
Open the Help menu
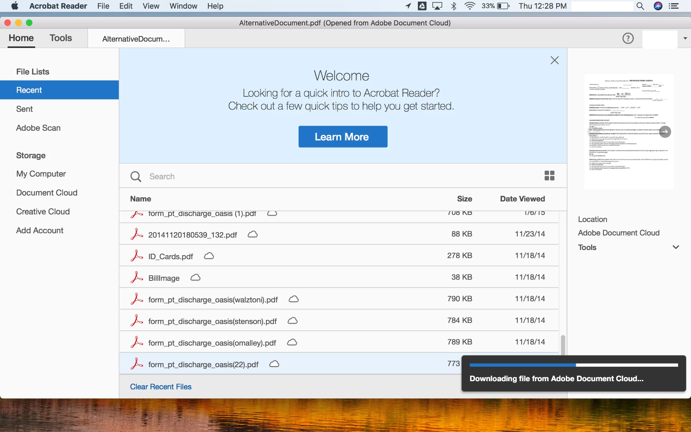215,6
